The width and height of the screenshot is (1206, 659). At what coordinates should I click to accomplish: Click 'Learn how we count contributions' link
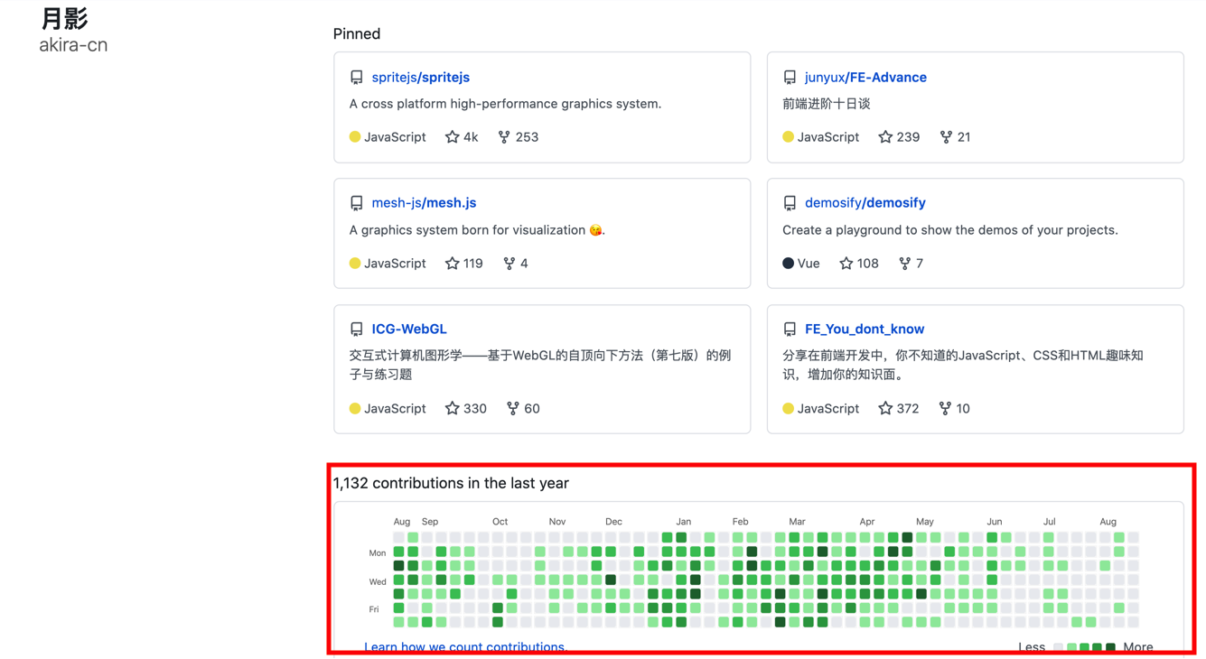[x=464, y=647]
